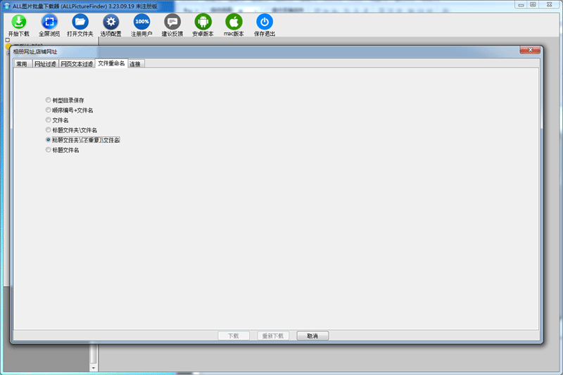
Task: Select the 标题文件名 radio button
Action: (48, 150)
